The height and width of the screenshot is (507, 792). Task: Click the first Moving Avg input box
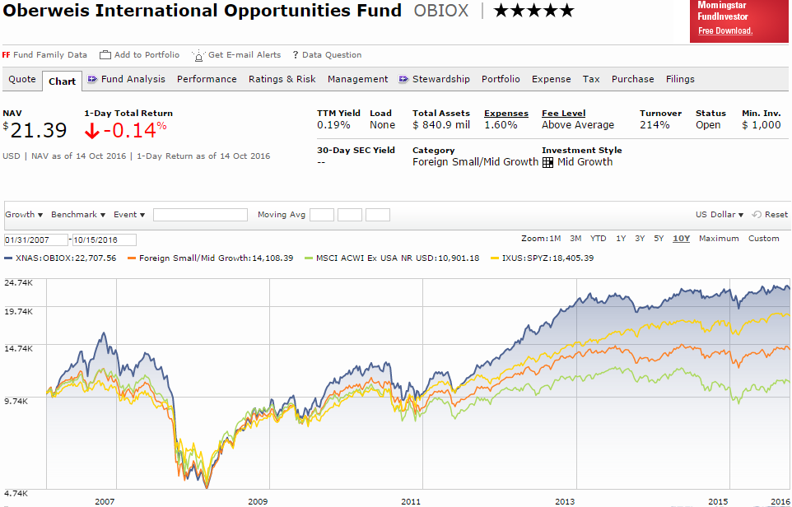(x=322, y=215)
